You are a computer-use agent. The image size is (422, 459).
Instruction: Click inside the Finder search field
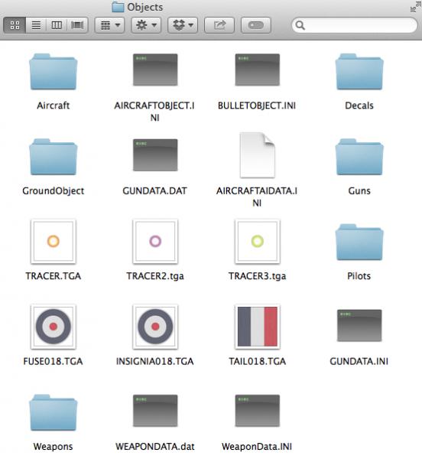355,25
